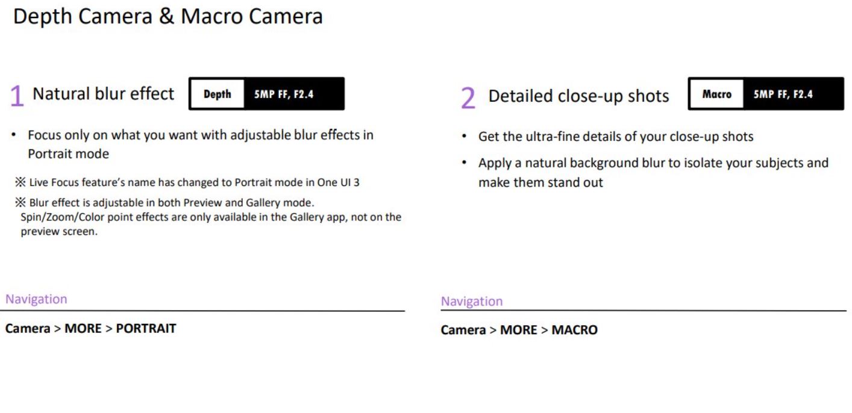
Task: Click the ultra-fine details bullet text
Action: pyautogui.click(x=615, y=137)
